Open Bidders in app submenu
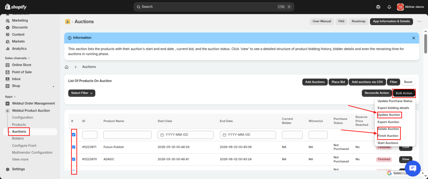428x179 pixels. point(18,139)
